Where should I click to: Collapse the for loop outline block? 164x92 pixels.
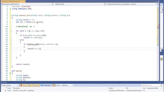(11, 31)
